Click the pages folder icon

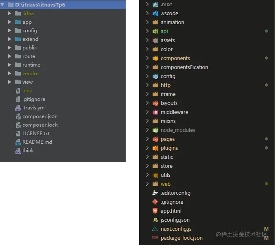point(155,139)
